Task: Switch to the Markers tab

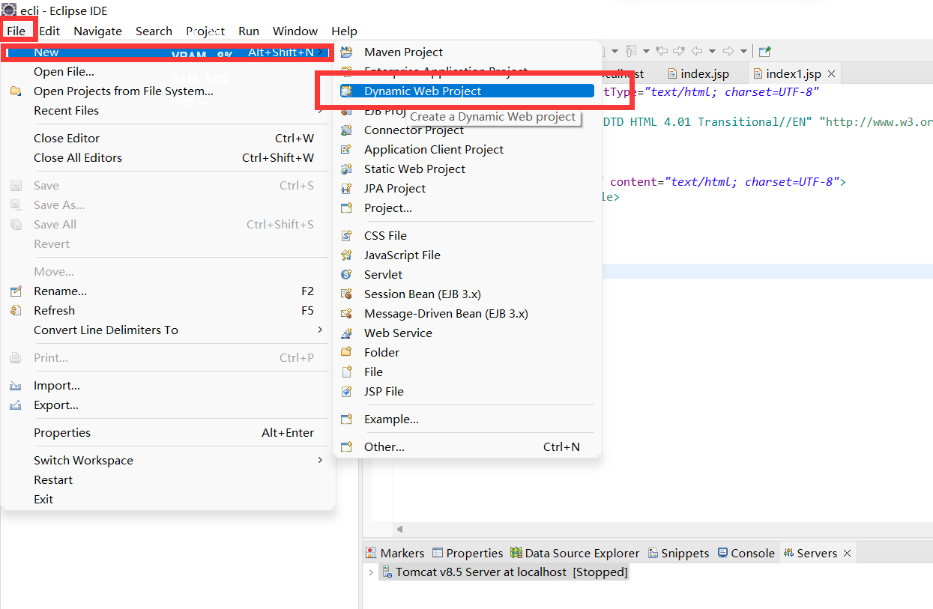Action: pos(395,553)
